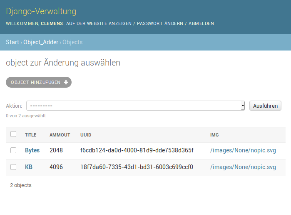Click the Object hinzufügen button
Image resolution: width=291 pixels, height=215 pixels.
(x=38, y=83)
